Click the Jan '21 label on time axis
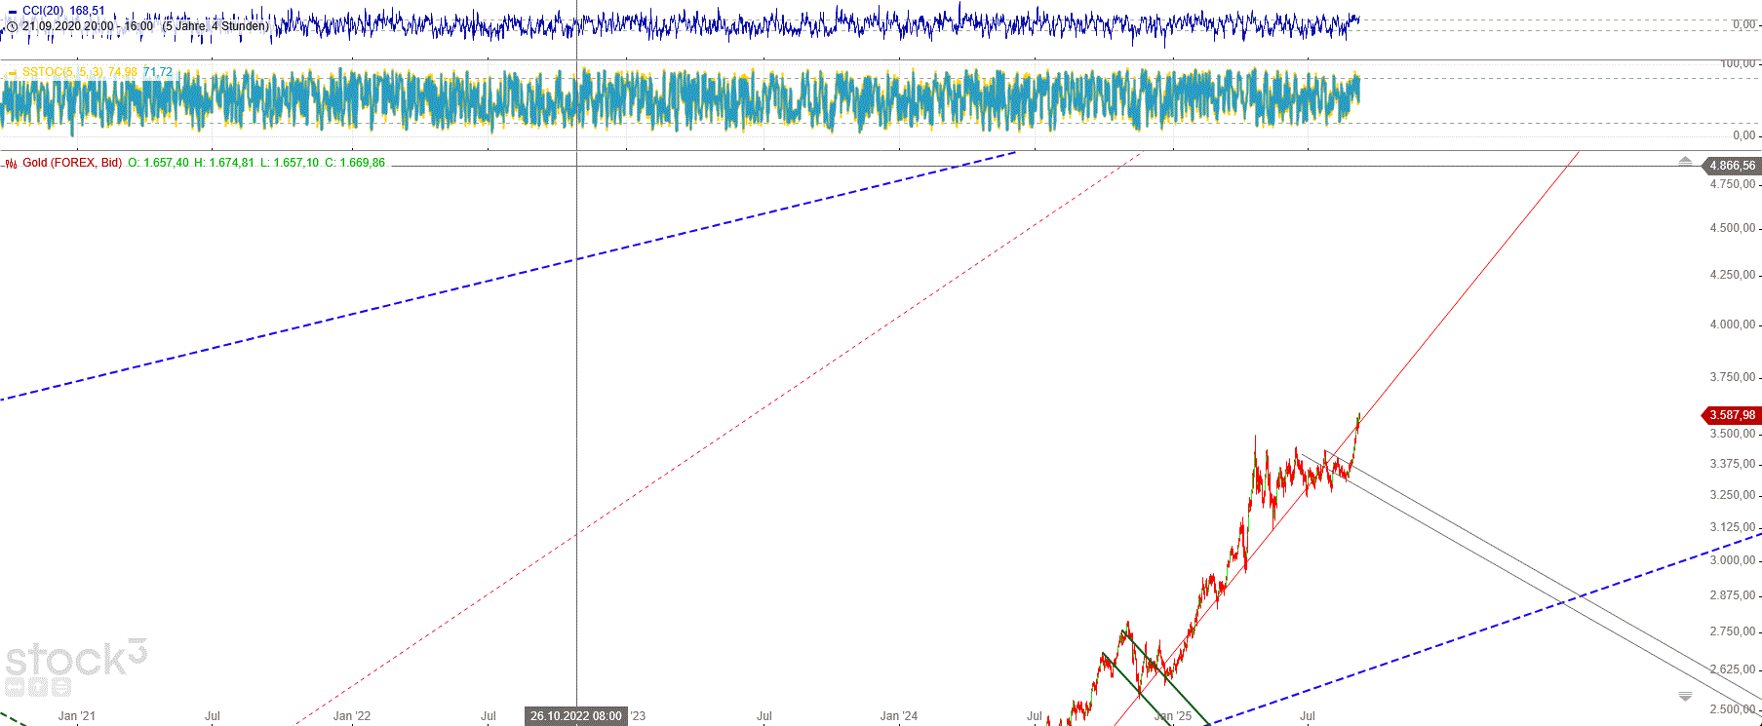 [76, 716]
